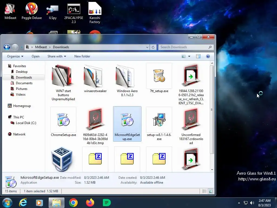Open Desktop in the navigation pane
Screen dimensions: 277x208
[22, 71]
